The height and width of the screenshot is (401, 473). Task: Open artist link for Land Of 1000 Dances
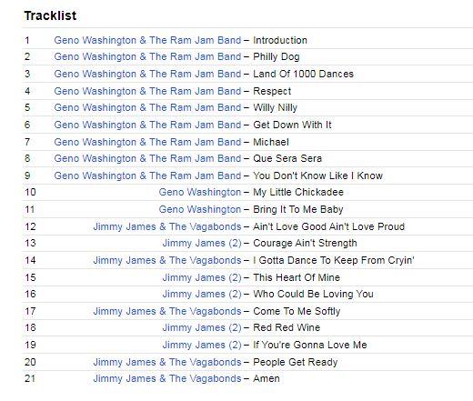(147, 74)
